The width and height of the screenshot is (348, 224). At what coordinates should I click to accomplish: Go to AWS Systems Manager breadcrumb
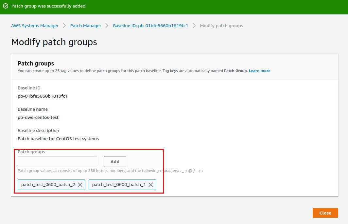click(x=35, y=26)
